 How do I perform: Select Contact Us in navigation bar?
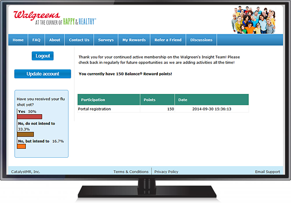(x=79, y=40)
